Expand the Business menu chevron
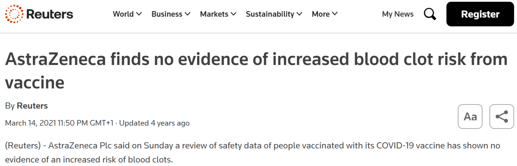This screenshot has width=517, height=166. (x=187, y=14)
